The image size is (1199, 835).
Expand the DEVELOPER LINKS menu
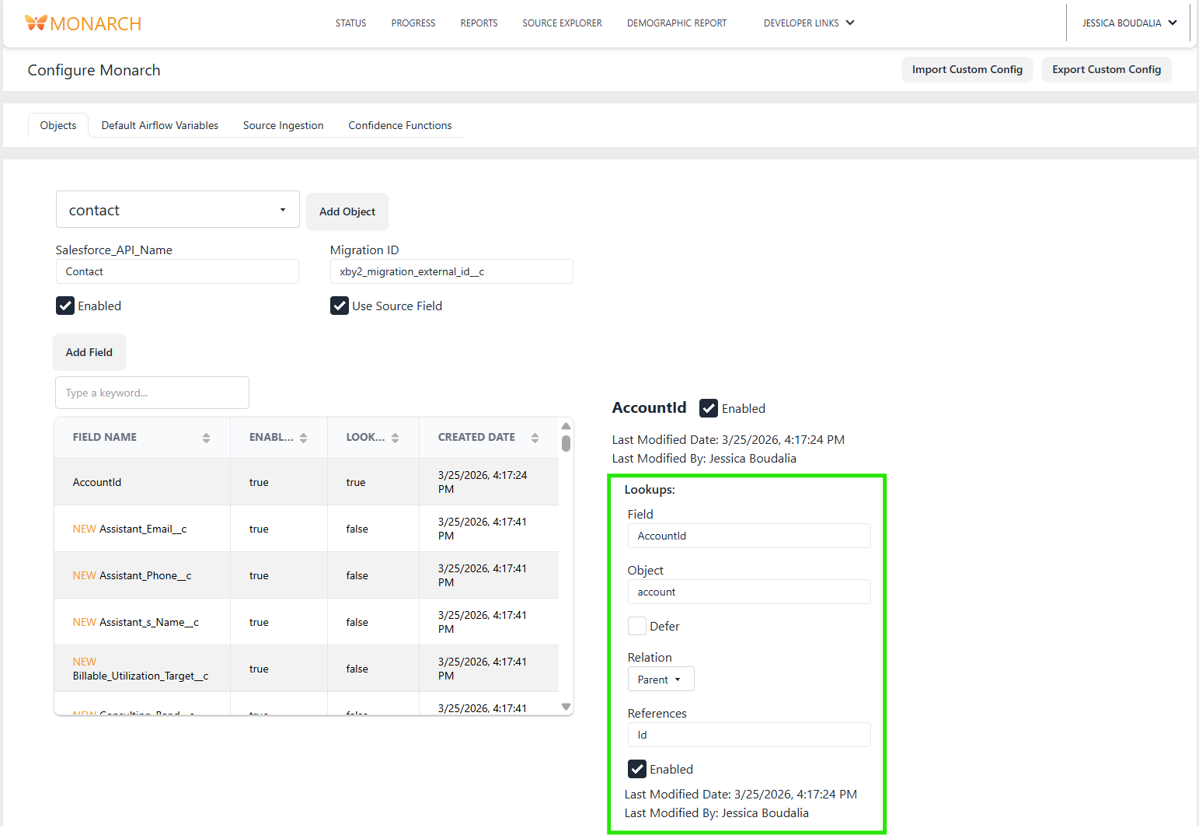809,23
